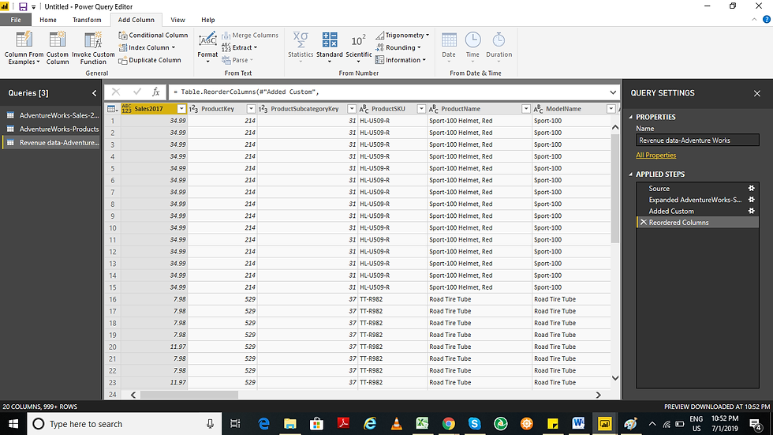
Task: Open the Time column options
Action: tap(472, 48)
